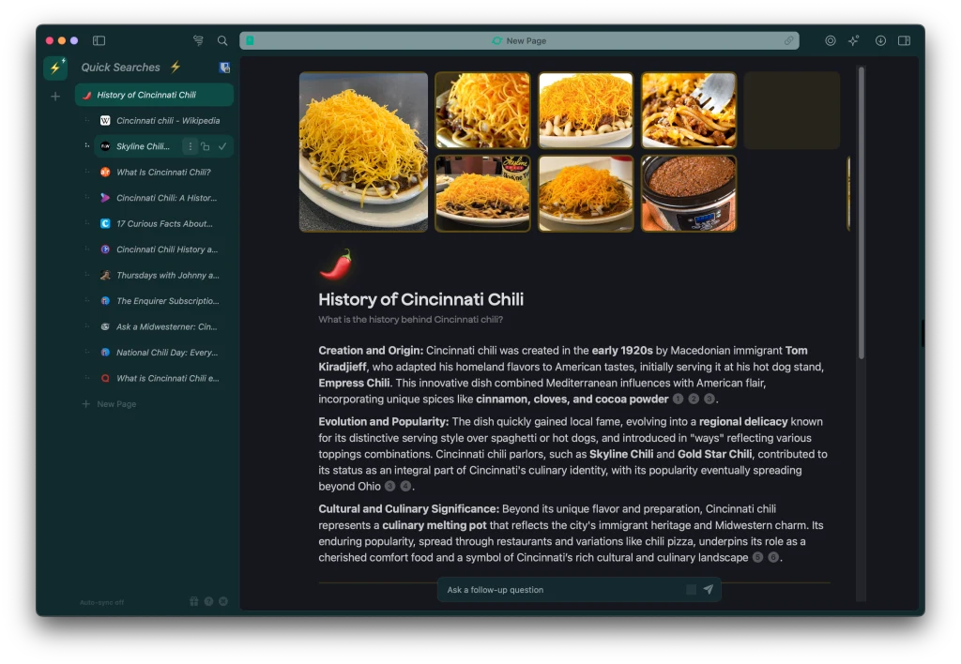Screen dimensions: 961x664
Task: Toggle the Auto-sync off setting
Action: click(x=101, y=602)
